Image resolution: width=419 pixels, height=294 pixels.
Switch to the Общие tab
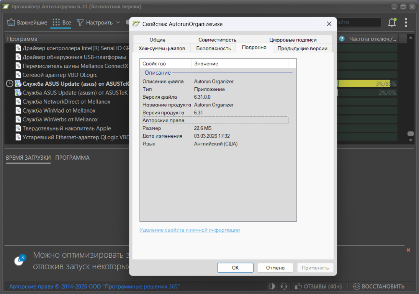click(x=157, y=40)
